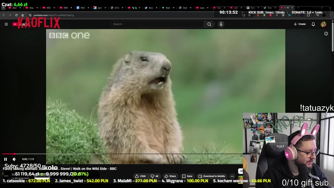Click the video player frame
The image size is (334, 188).
[x=165, y=97]
